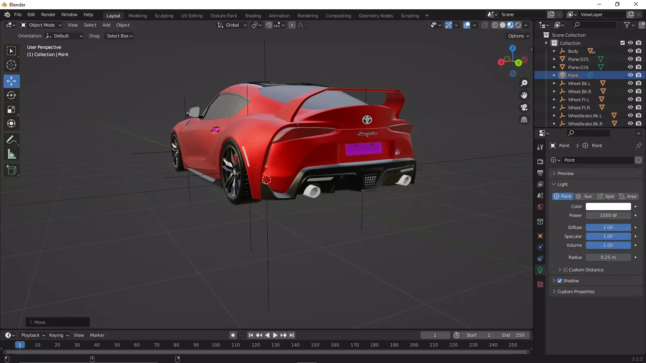The width and height of the screenshot is (646, 363).
Task: Open the File menu
Action: coord(18,15)
